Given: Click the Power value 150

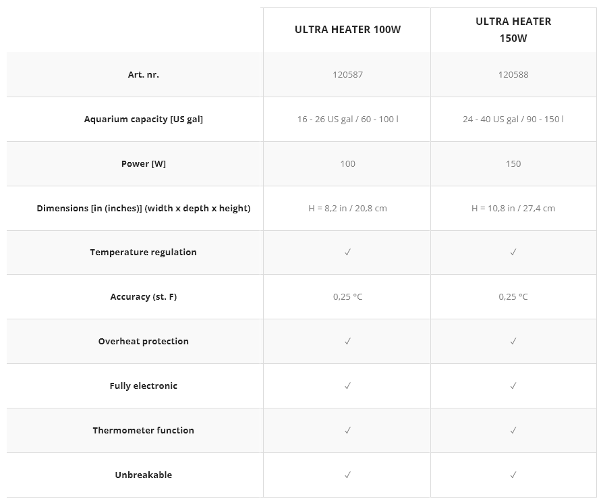Looking at the screenshot, I should click(x=513, y=164).
